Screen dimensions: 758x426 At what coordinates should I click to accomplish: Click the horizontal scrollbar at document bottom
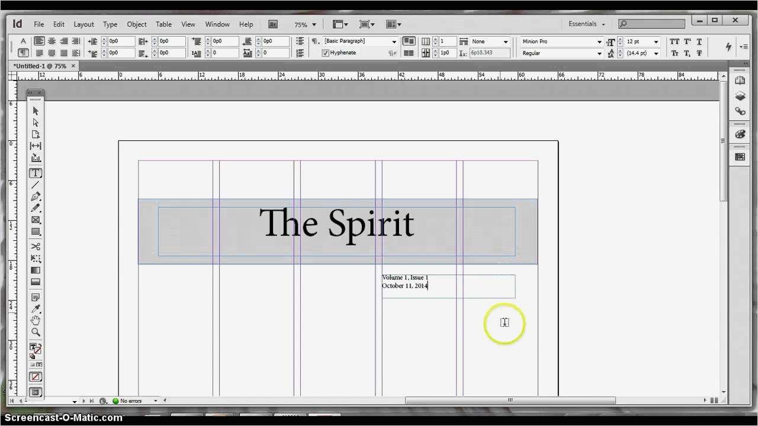pos(509,401)
